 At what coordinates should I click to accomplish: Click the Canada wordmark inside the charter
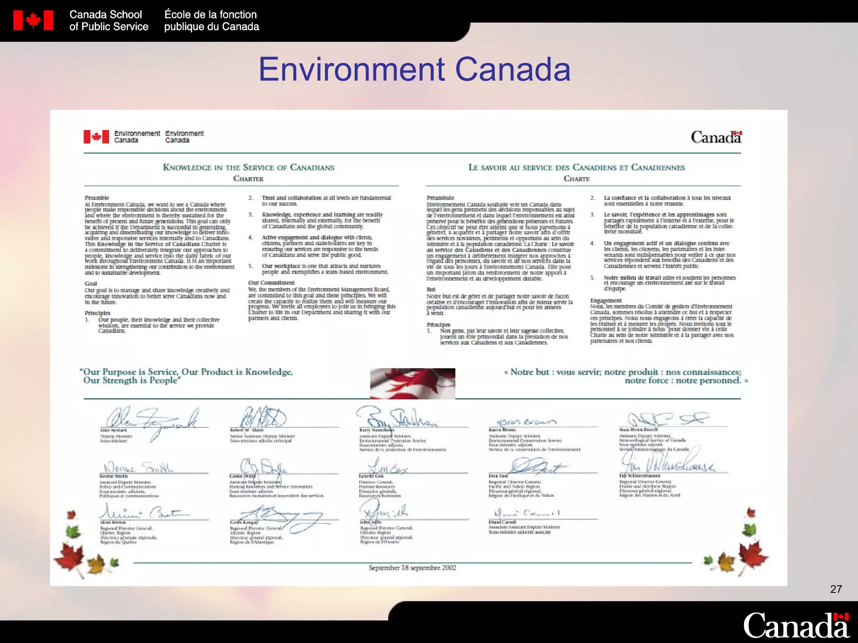(716, 136)
